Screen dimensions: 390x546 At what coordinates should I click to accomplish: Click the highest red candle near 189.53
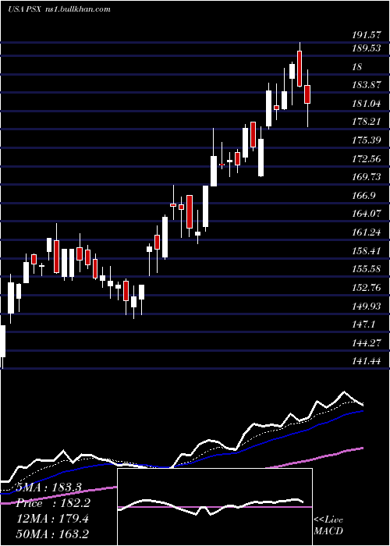point(300,69)
